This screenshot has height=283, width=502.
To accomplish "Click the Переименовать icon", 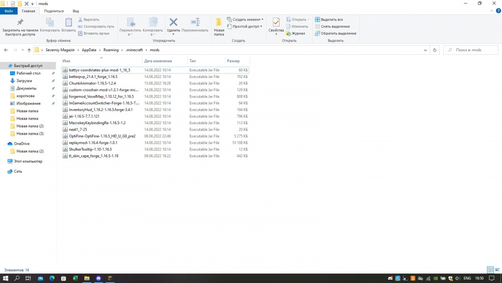I will (x=195, y=22).
